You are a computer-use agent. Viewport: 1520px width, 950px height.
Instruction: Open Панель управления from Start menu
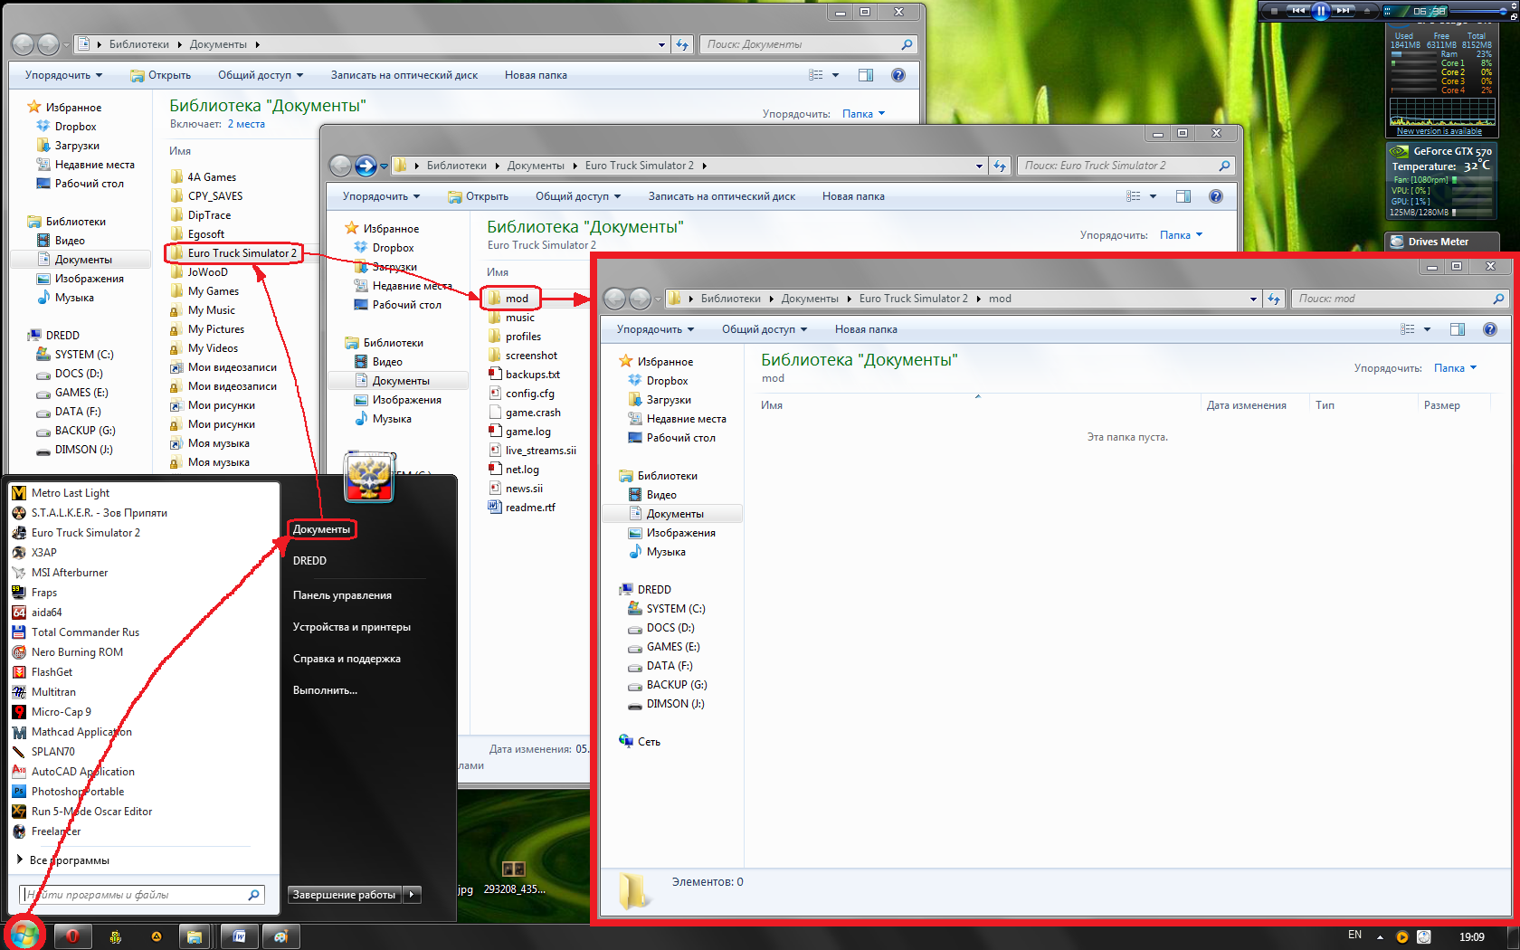coord(342,595)
